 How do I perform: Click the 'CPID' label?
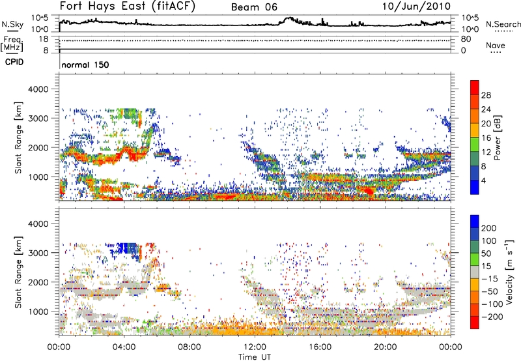point(14,62)
